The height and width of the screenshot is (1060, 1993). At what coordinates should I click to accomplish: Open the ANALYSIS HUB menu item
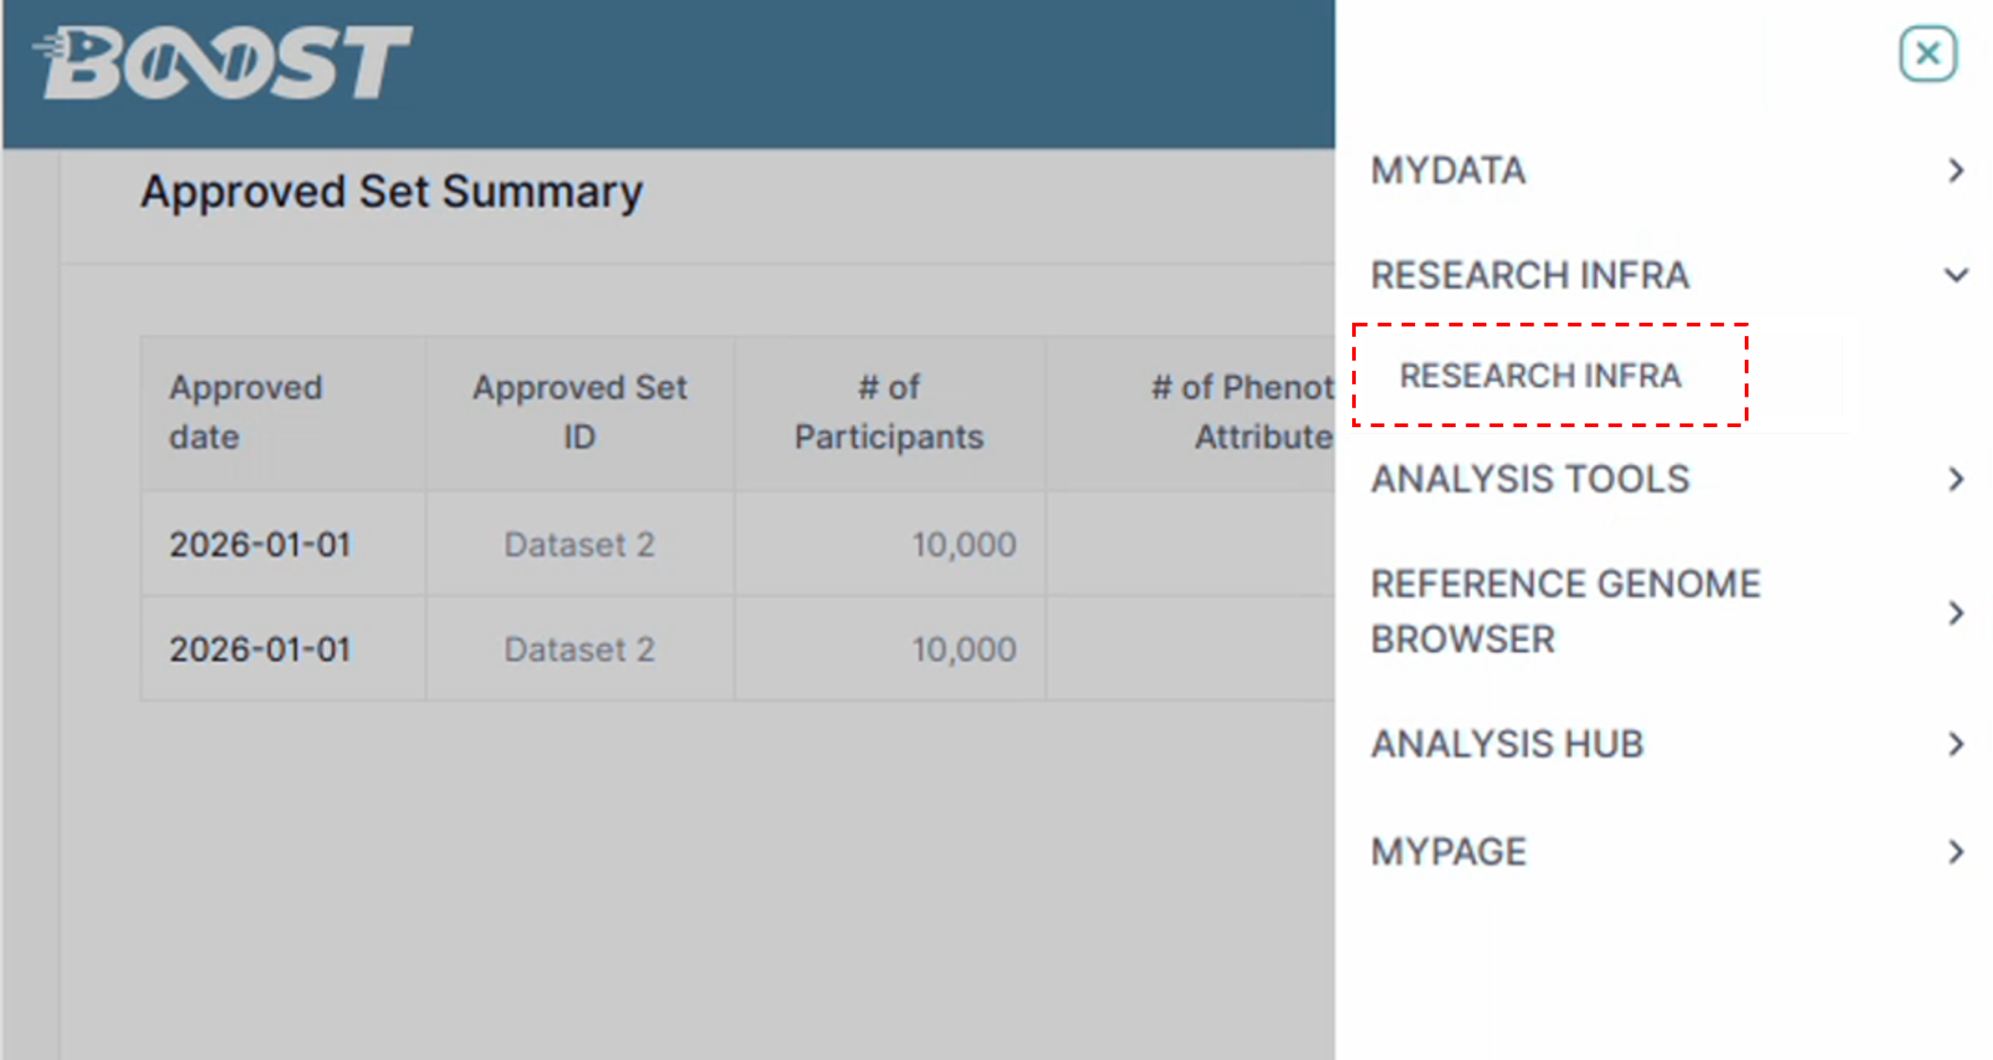(x=1507, y=744)
